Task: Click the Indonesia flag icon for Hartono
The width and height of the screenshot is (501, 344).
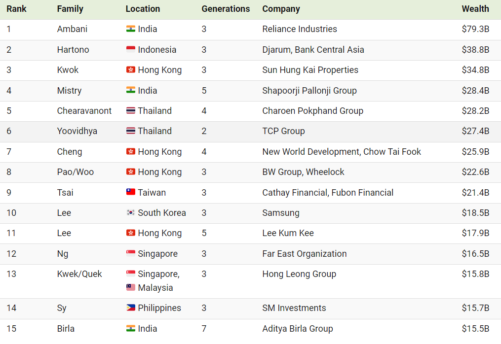Action: tap(131, 49)
